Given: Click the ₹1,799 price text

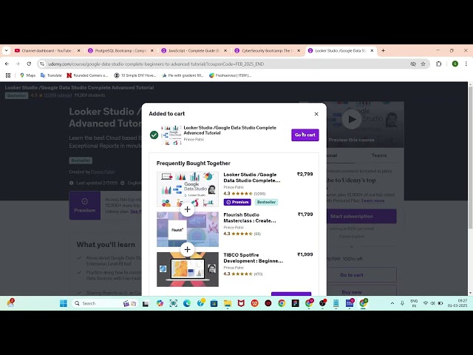Looking at the screenshot, I should 305,214.
